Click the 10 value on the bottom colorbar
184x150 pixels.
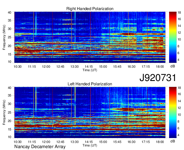coord(179,115)
